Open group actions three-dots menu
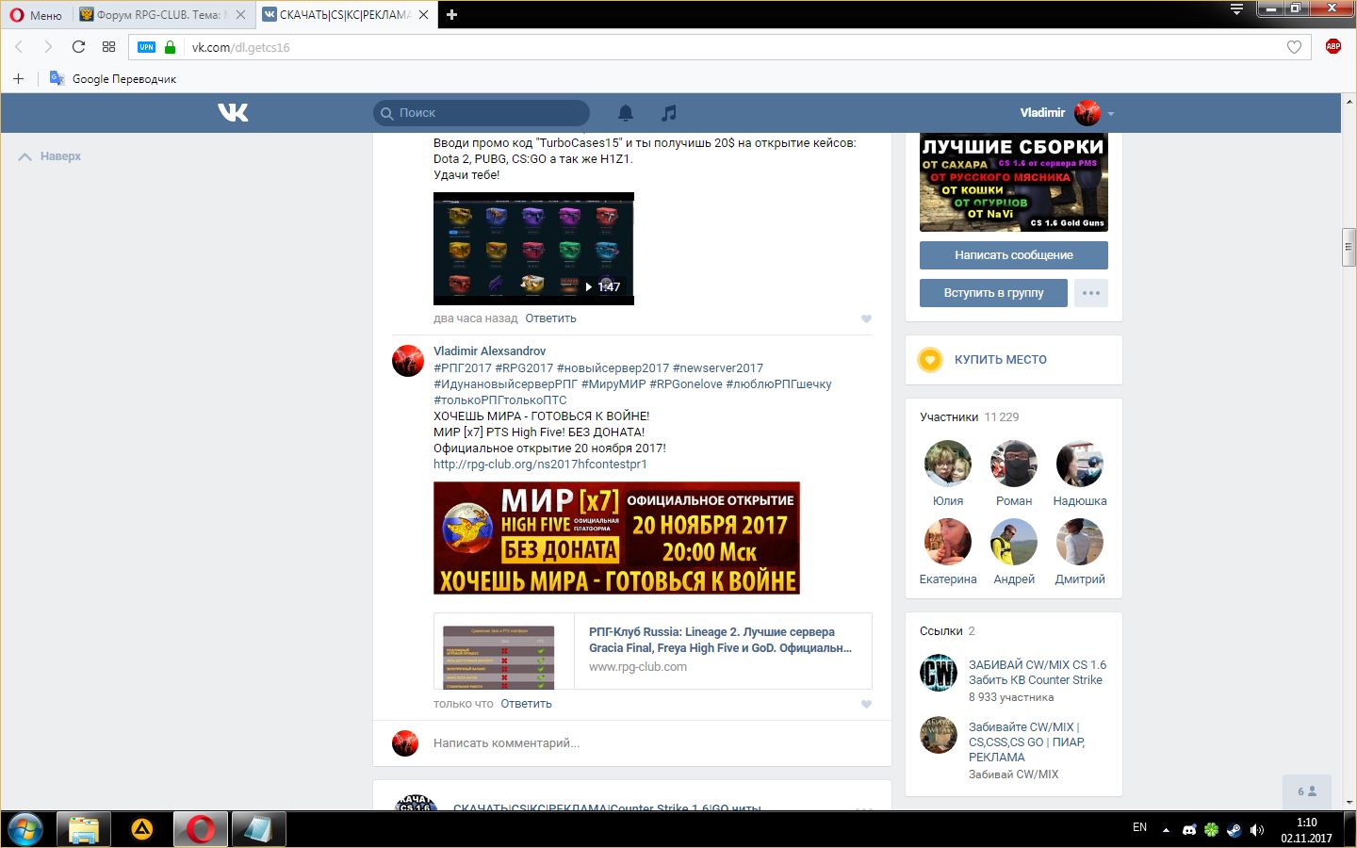 [1090, 293]
